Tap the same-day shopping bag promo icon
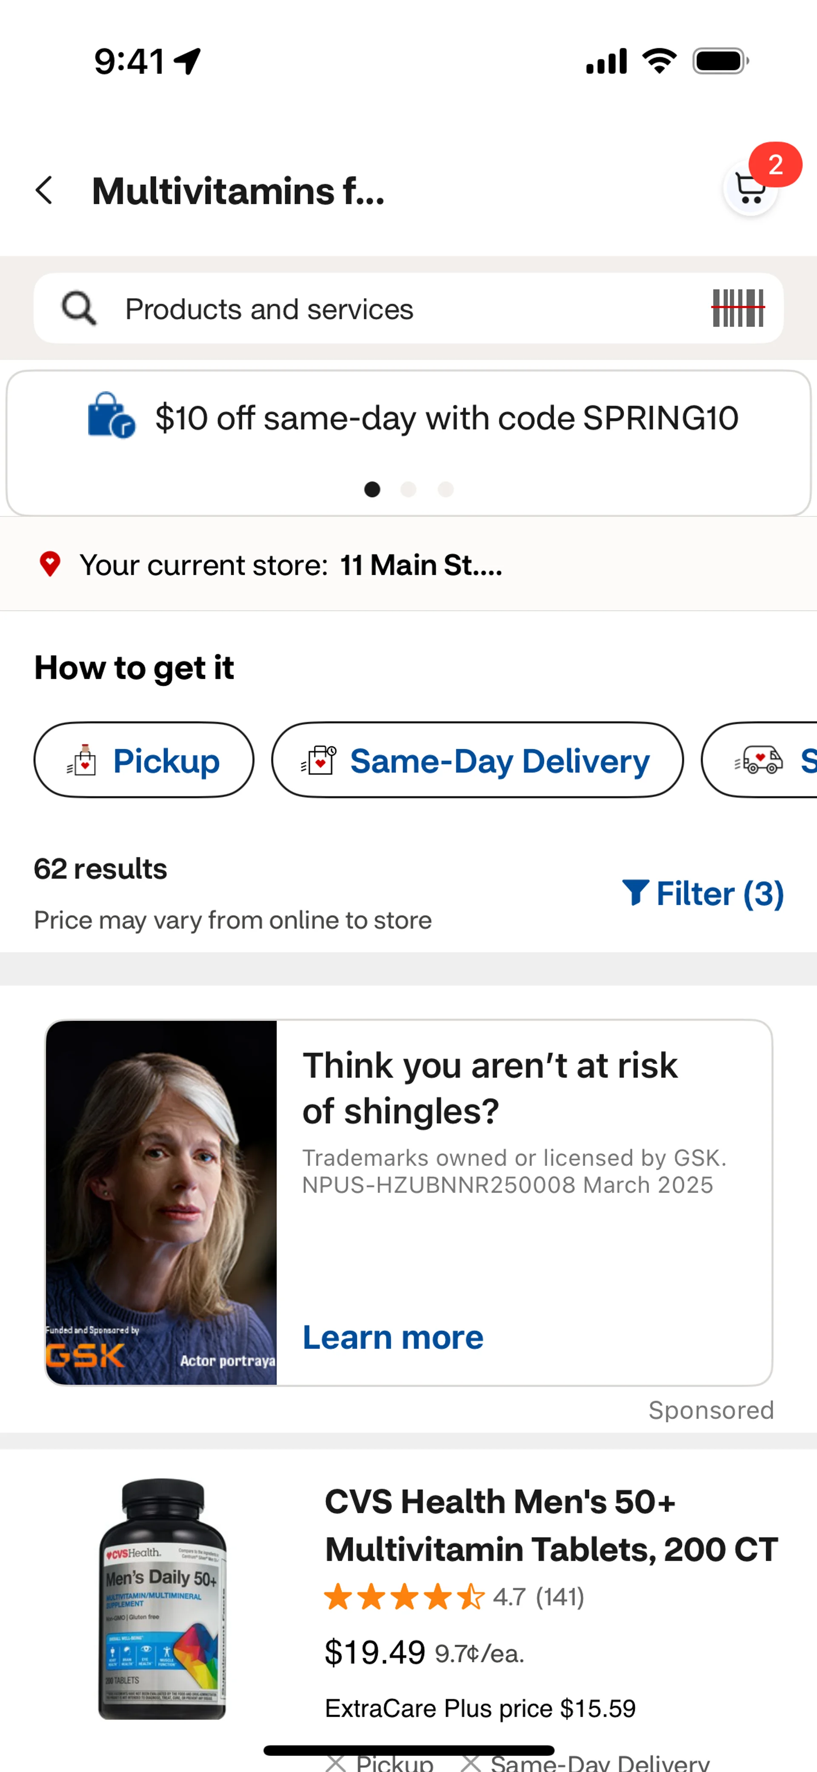The width and height of the screenshot is (817, 1772). [x=111, y=416]
